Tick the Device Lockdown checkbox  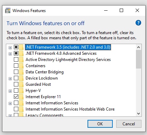pyautogui.click(x=16, y=78)
